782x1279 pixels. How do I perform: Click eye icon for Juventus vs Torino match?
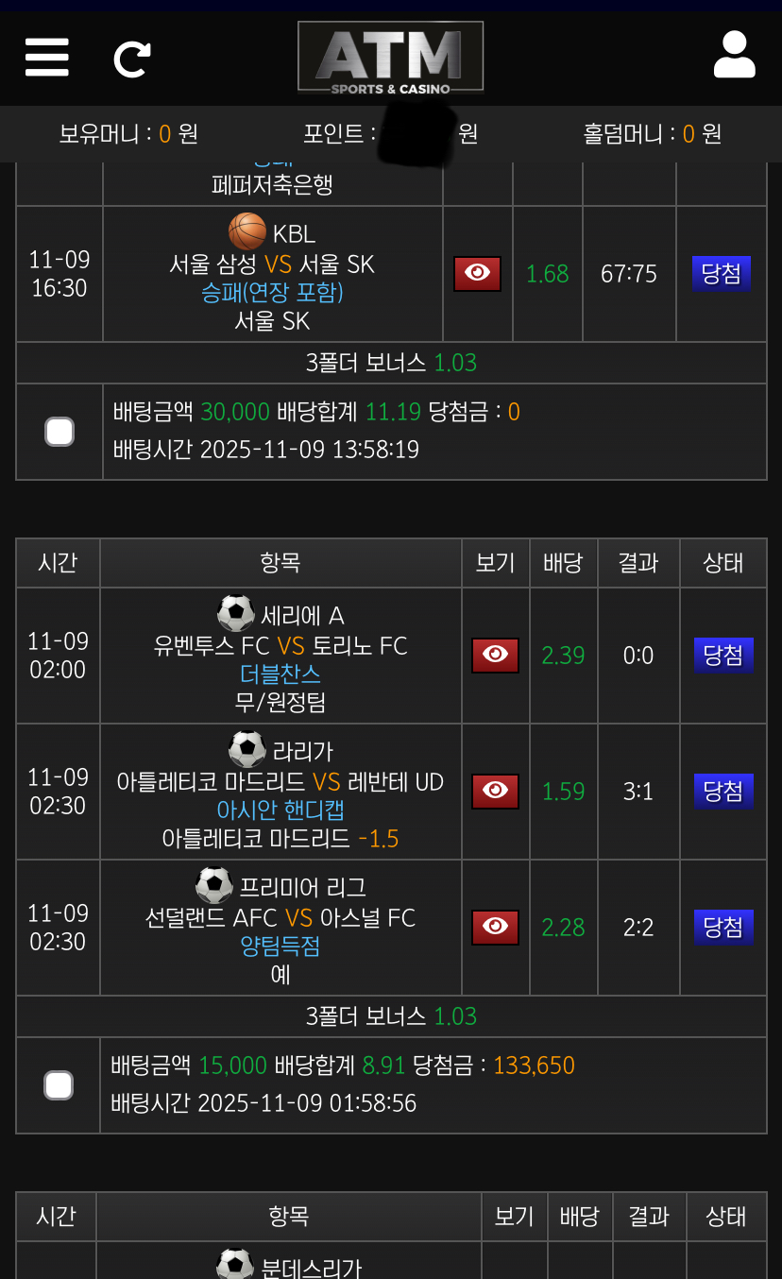pyautogui.click(x=495, y=655)
